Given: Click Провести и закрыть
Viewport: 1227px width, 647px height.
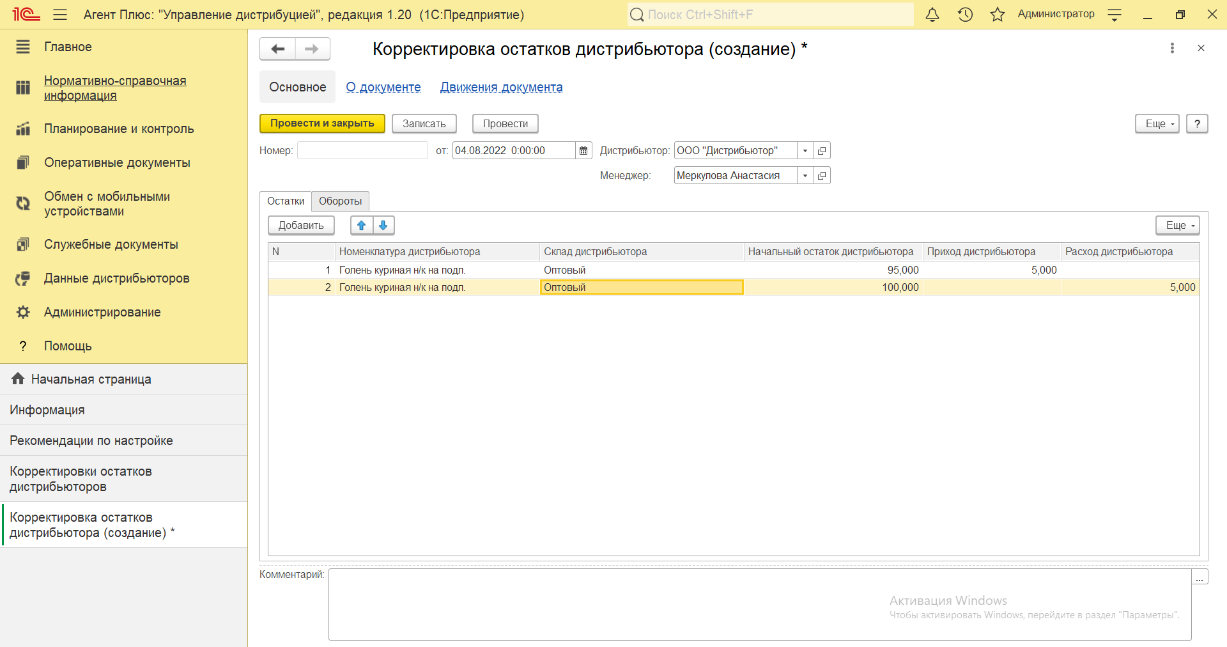Looking at the screenshot, I should pyautogui.click(x=322, y=123).
